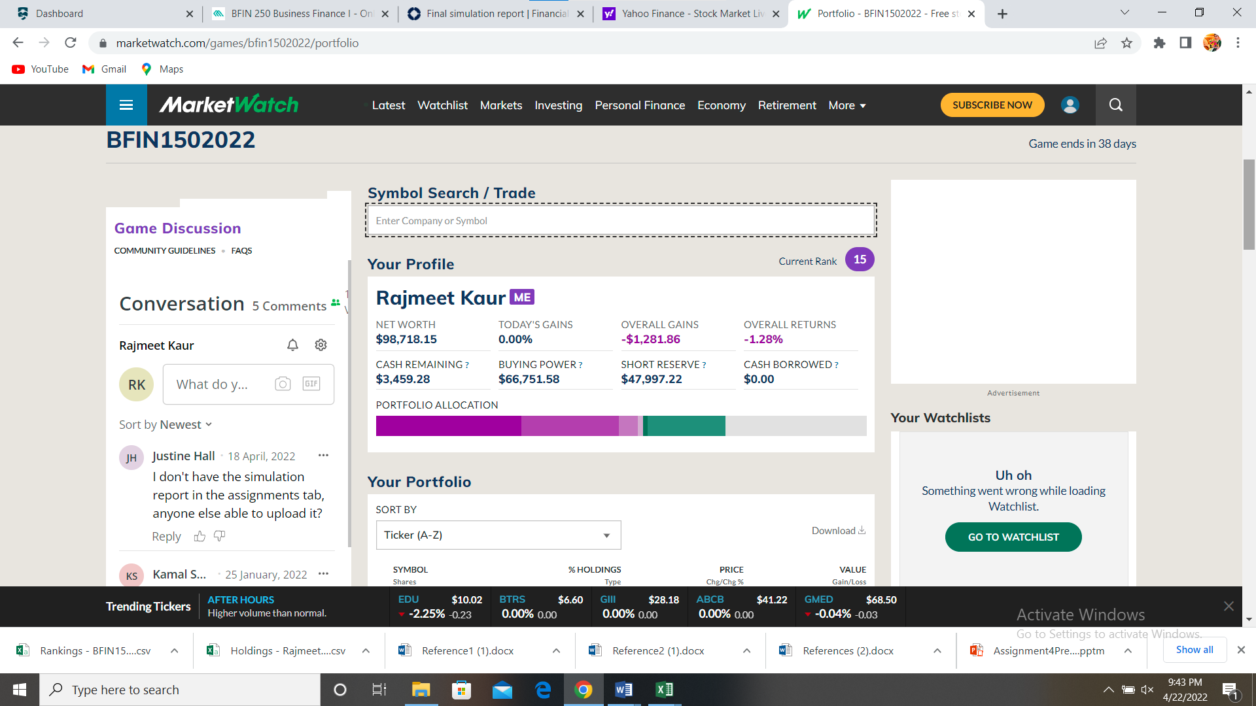Switch to Final simulation report tab
Screen dimensions: 1256x706
(x=495, y=14)
